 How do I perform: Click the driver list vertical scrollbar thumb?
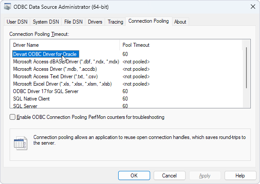coord(246,68)
